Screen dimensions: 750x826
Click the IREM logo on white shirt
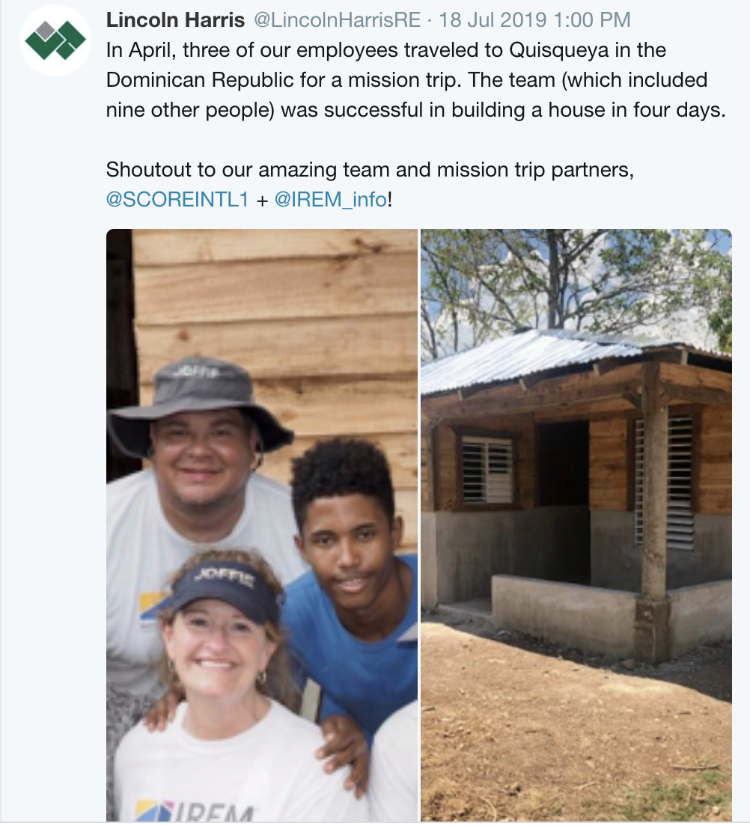(x=196, y=810)
